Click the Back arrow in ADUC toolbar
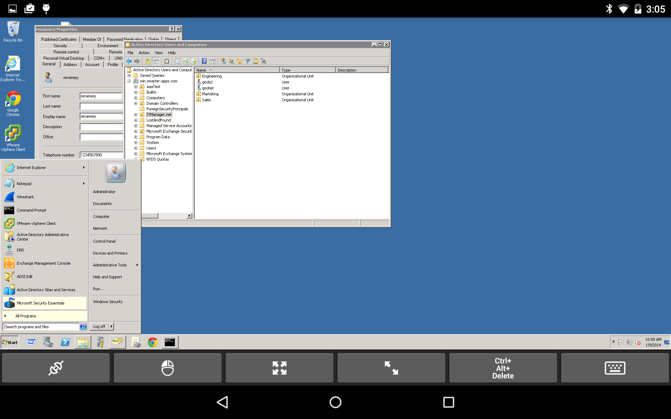Viewport: 671px width, 419px height. [129, 61]
